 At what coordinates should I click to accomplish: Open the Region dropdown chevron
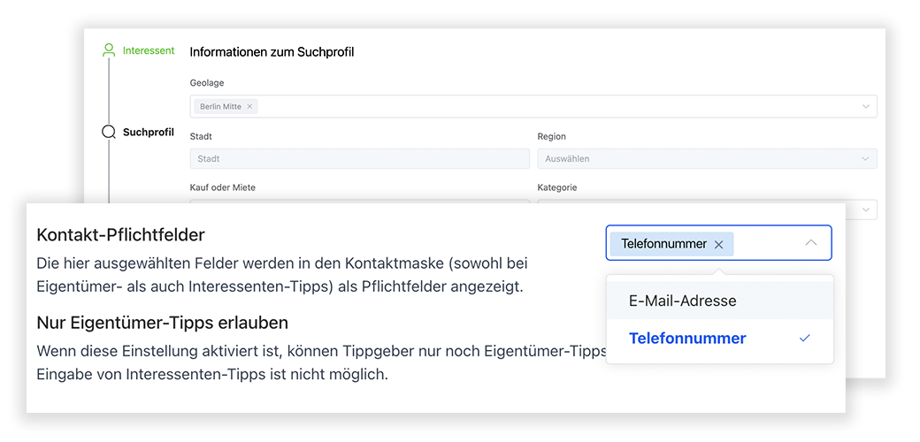(x=865, y=159)
